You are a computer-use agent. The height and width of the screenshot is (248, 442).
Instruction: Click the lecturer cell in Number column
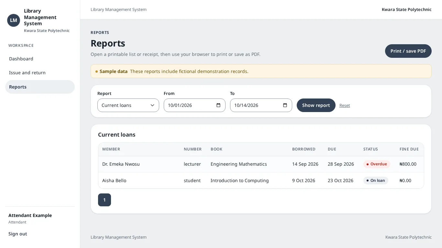192,164
